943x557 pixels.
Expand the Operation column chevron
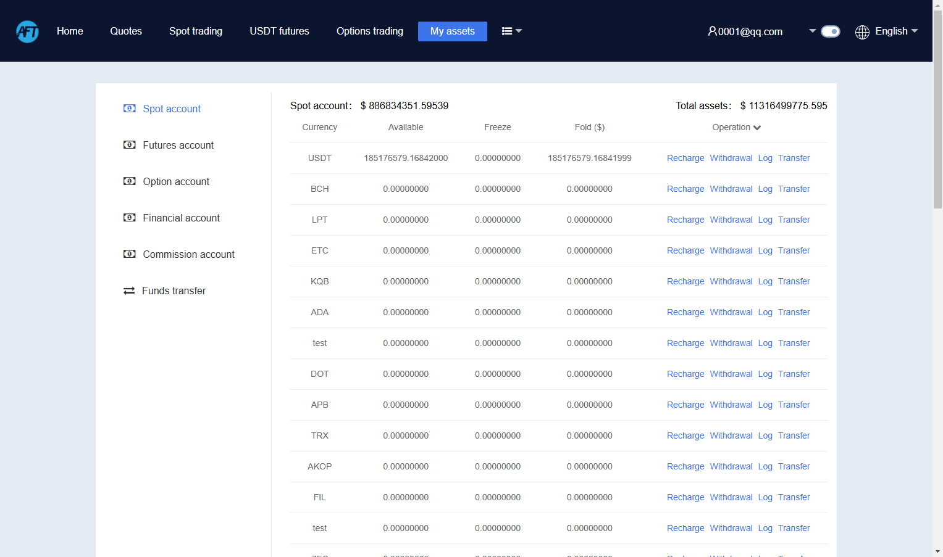tap(757, 128)
